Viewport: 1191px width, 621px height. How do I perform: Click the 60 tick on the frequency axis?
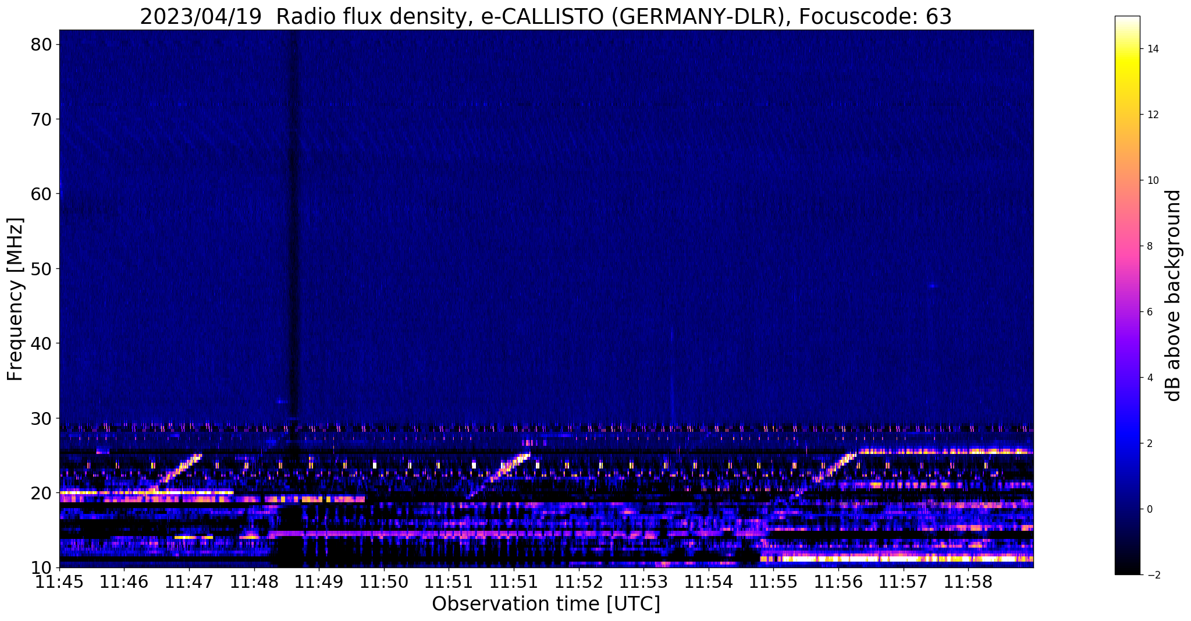click(x=41, y=194)
